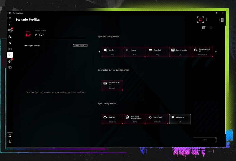
Task: Toggle the Win Key tile
Action: tap(112, 52)
